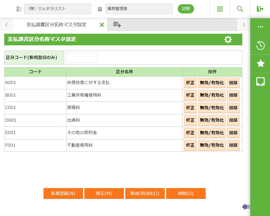The image size is (270, 216).
Task: Open the settings gear icon
Action: pos(228,40)
